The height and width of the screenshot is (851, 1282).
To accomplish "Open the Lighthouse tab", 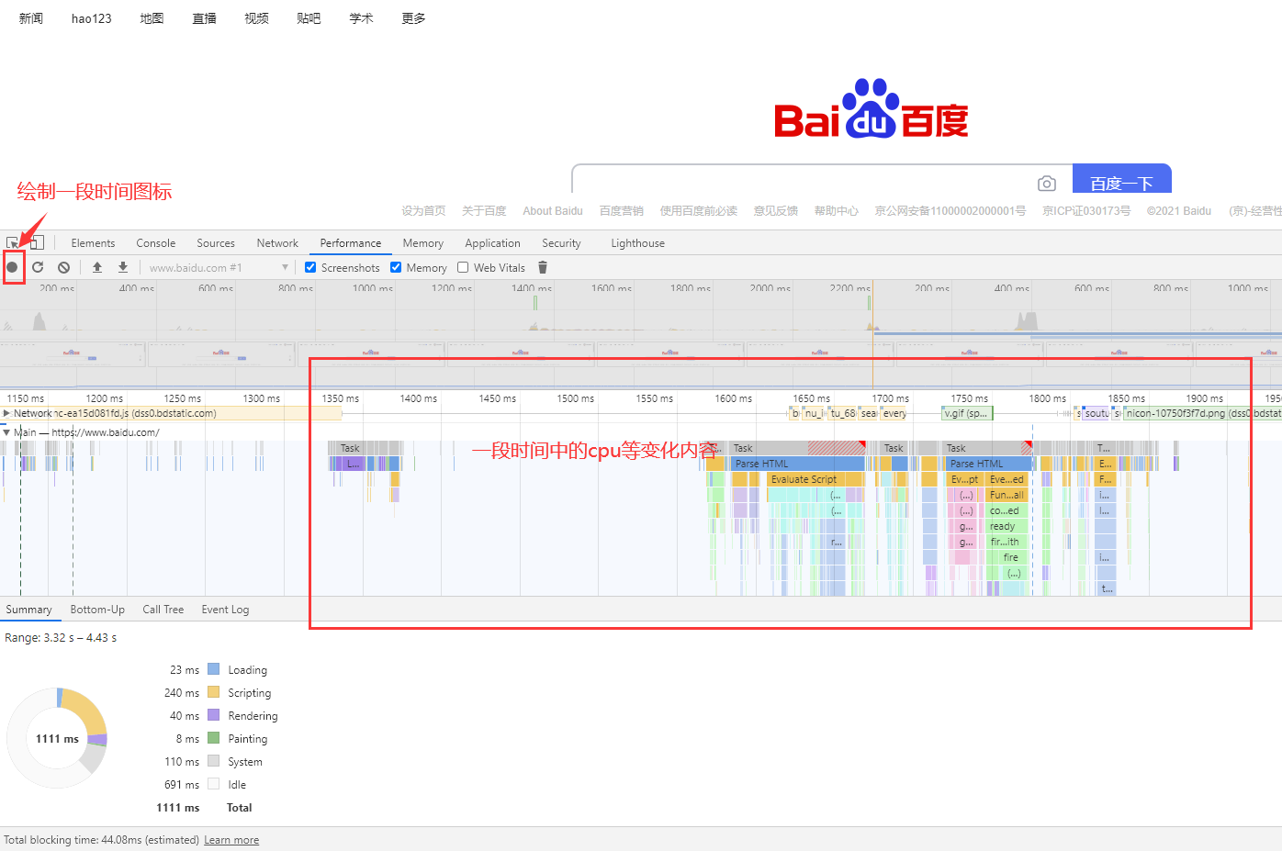I will [x=638, y=243].
